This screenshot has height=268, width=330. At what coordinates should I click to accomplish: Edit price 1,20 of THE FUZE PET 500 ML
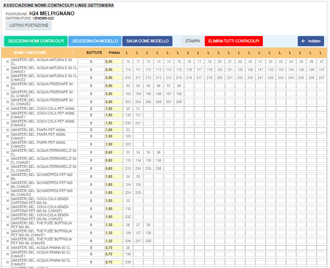click(114, 225)
